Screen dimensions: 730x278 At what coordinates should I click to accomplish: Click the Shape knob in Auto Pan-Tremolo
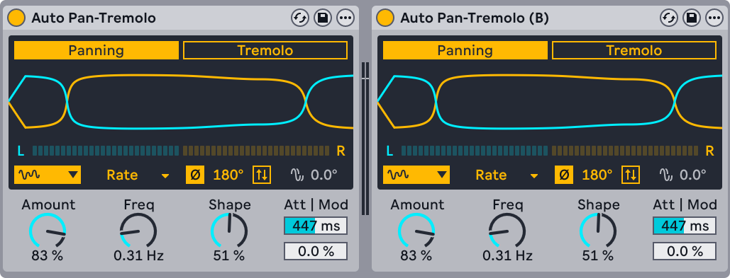[229, 231]
